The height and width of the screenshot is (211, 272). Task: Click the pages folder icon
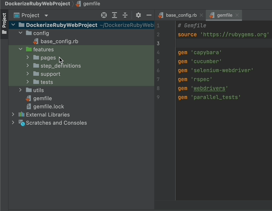click(x=36, y=57)
